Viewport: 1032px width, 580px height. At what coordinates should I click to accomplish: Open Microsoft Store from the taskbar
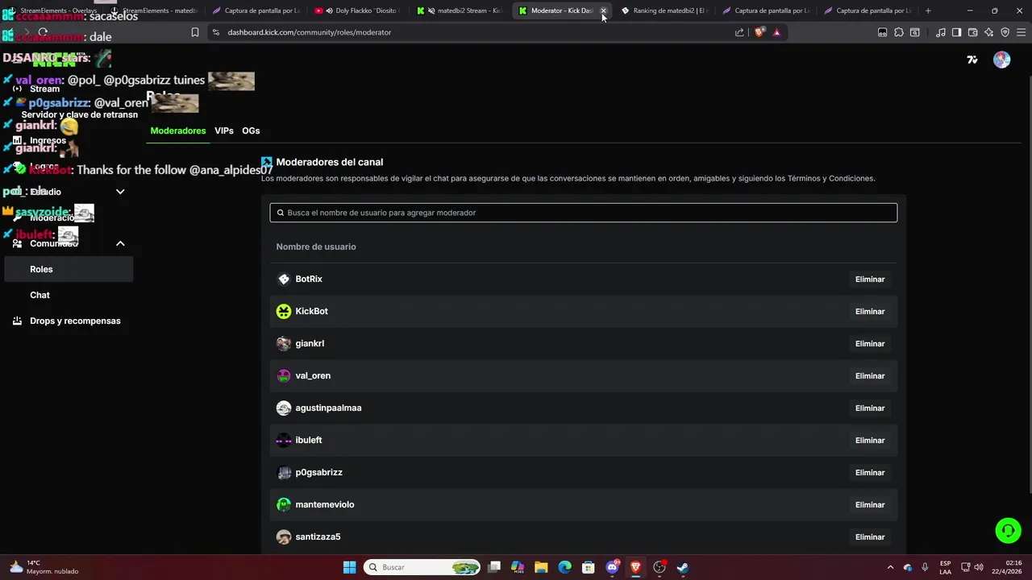(x=589, y=567)
